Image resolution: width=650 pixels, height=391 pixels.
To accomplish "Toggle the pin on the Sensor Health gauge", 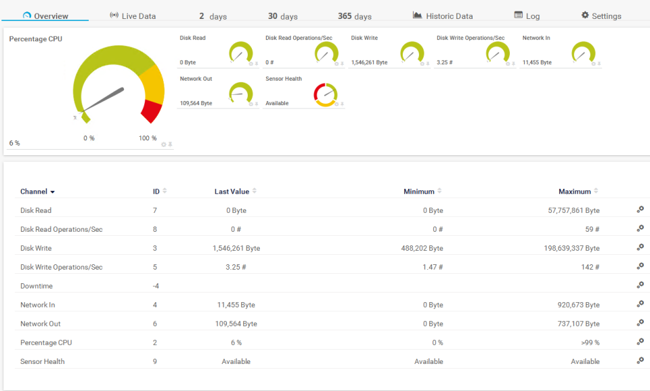I will (342, 104).
